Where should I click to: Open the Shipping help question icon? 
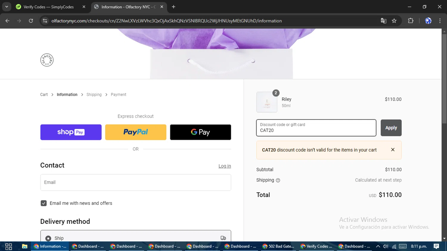[x=278, y=180]
